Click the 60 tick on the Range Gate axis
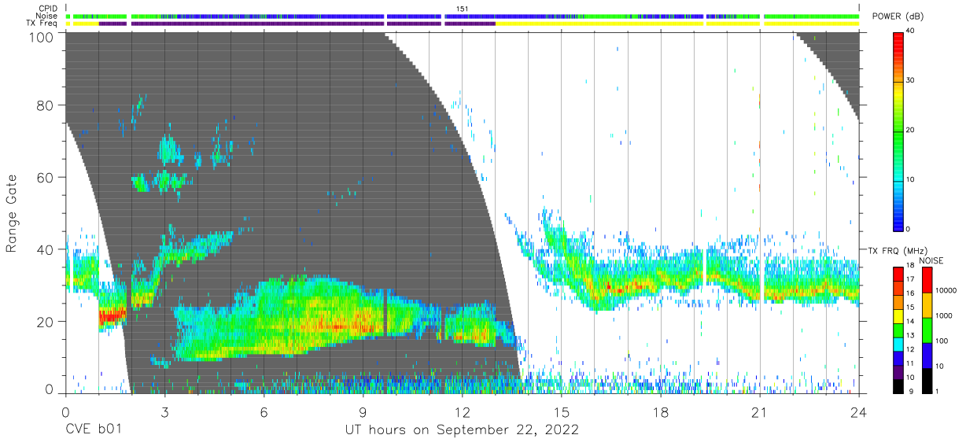The height and width of the screenshot is (446, 966). 46,178
